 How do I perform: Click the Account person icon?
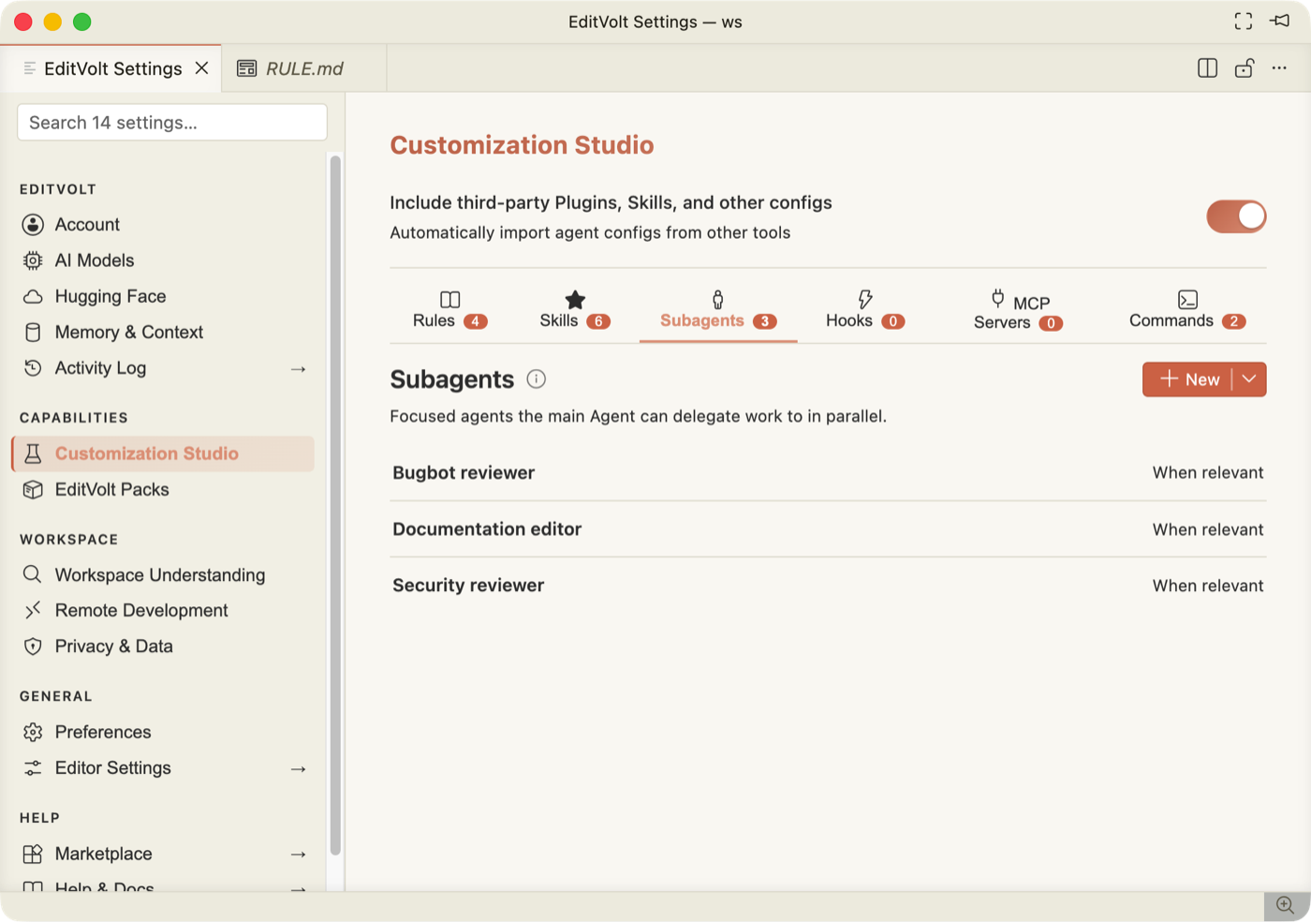tap(33, 225)
